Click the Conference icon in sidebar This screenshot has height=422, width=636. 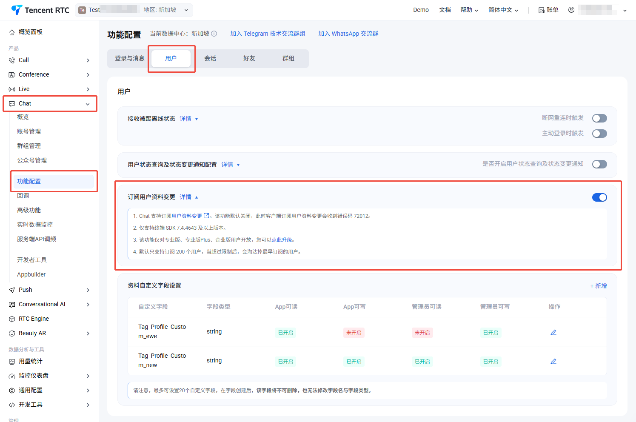12,75
